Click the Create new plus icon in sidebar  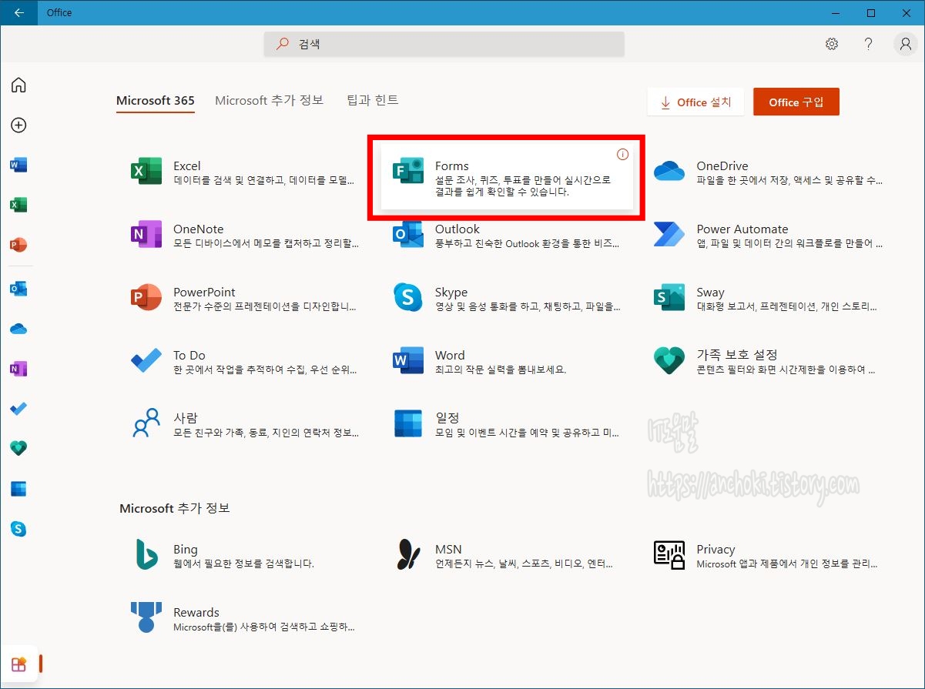click(18, 125)
